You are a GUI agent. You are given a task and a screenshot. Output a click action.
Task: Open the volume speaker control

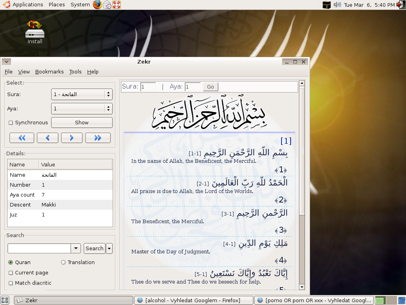click(337, 5)
